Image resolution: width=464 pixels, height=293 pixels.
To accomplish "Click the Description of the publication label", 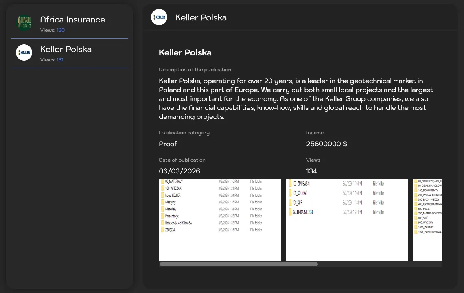I will pyautogui.click(x=195, y=70).
